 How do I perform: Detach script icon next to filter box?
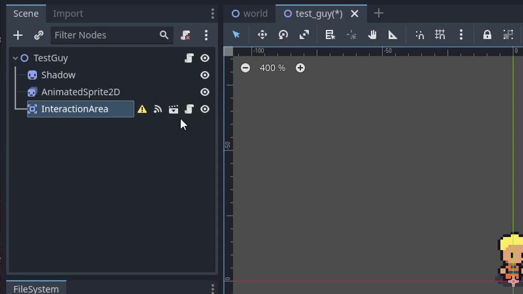pyautogui.click(x=186, y=35)
